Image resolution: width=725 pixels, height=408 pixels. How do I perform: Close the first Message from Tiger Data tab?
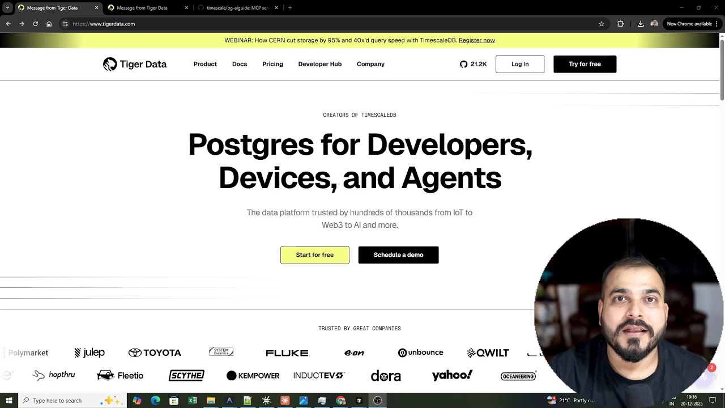[x=96, y=8]
